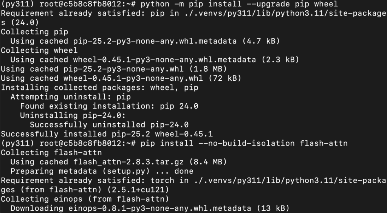The height and width of the screenshot is (213, 387).
Task: Click 'Installing collected packages: wheel, pip' line
Action: pos(99,87)
